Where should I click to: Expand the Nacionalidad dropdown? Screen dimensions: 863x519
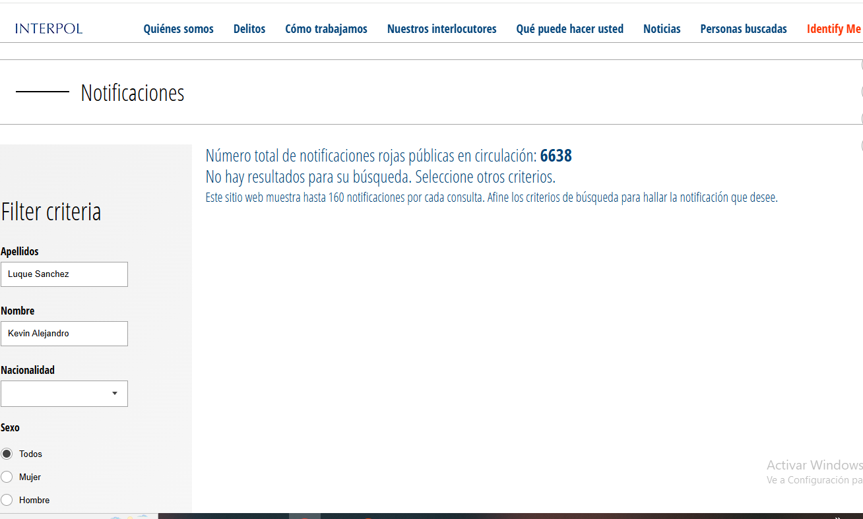[x=64, y=394]
